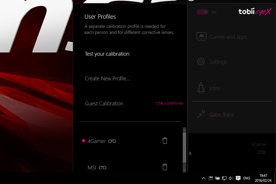The width and height of the screenshot is (276, 184).
Task: Open the Gaze Trace menu item
Action: (x=221, y=115)
